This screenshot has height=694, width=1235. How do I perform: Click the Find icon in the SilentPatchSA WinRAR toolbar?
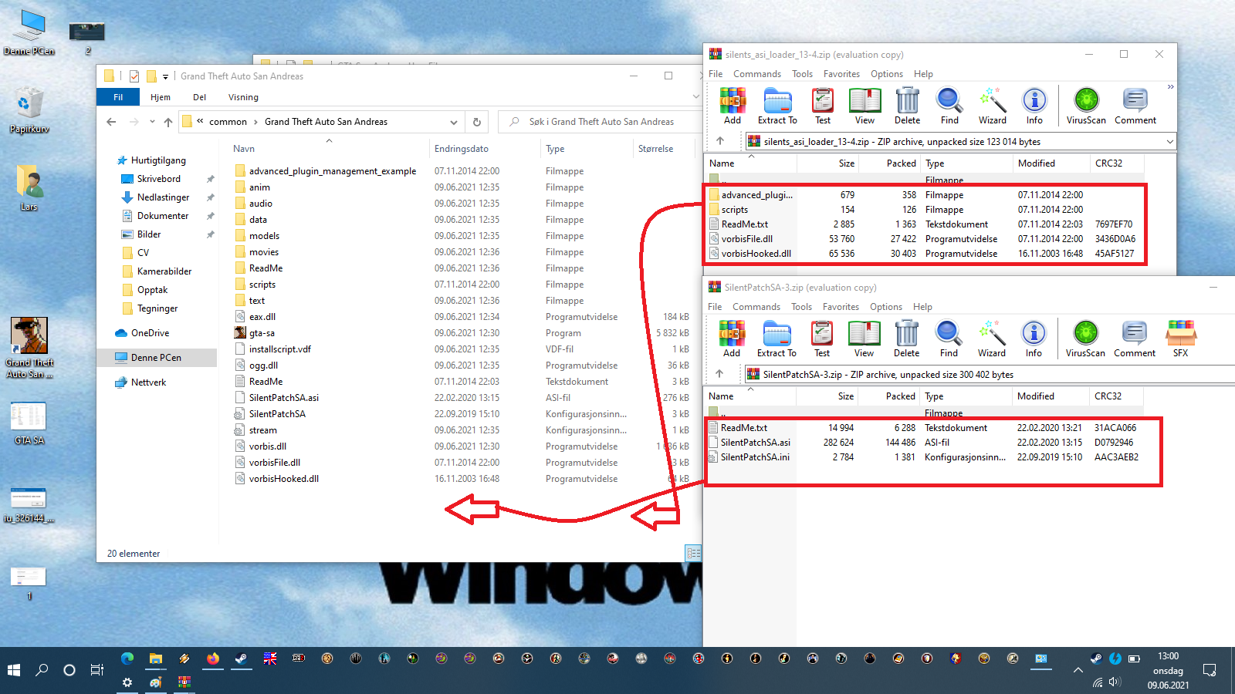pos(949,339)
